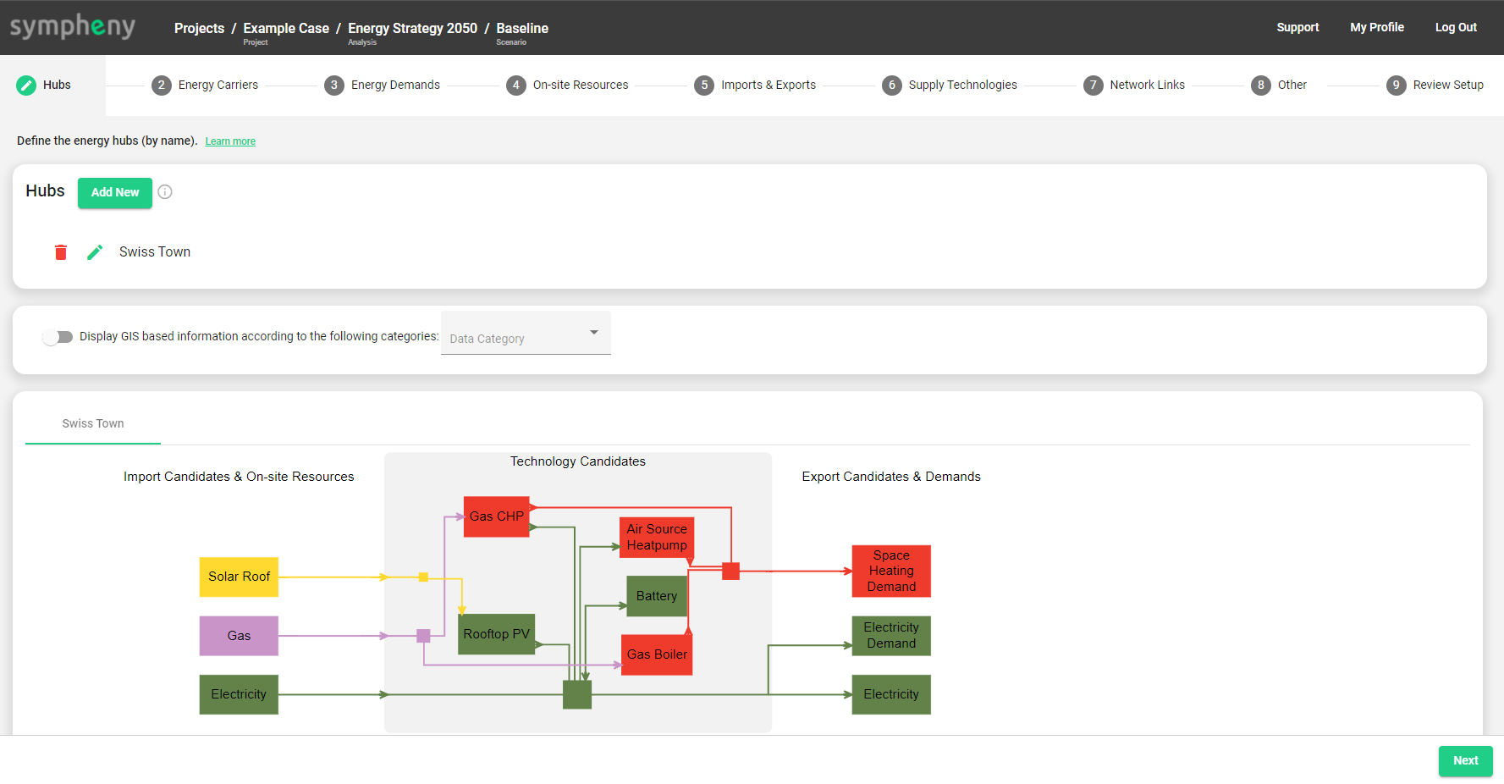Click the Gas CHP technology node
The image size is (1504, 784).
pyautogui.click(x=497, y=516)
